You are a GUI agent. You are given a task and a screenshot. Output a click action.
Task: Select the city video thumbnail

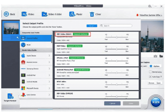[x=11, y=28]
